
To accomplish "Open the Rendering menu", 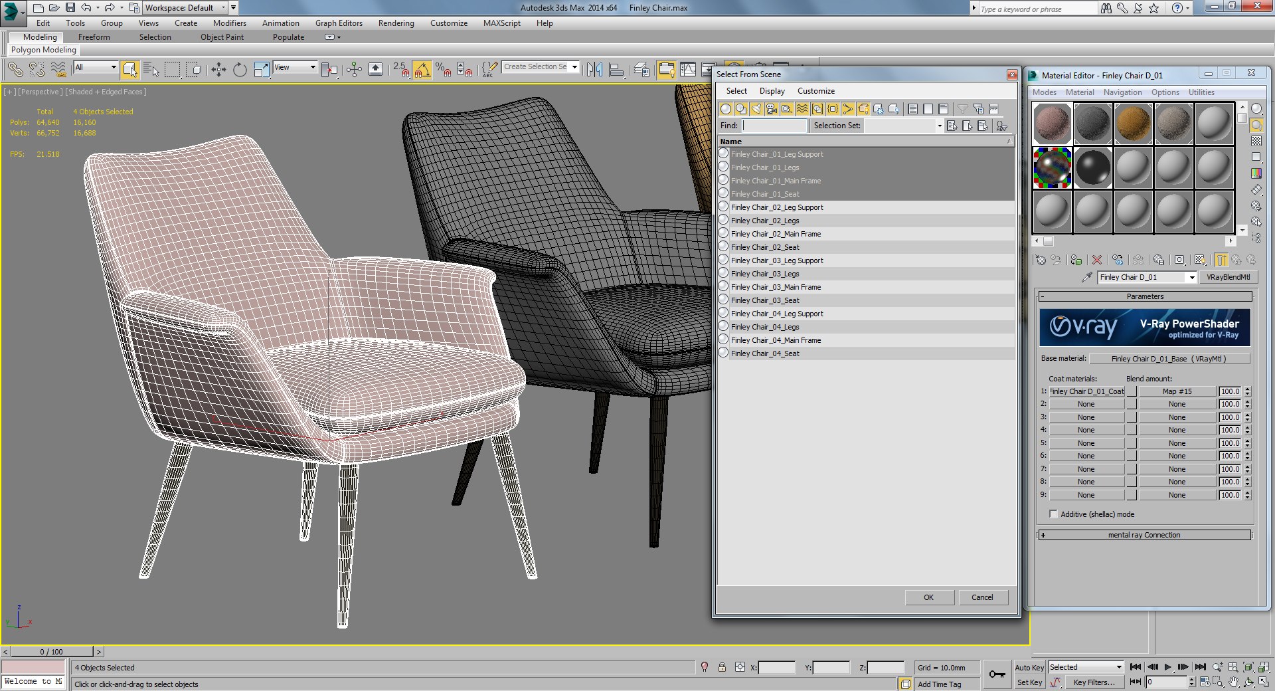I will (x=396, y=23).
